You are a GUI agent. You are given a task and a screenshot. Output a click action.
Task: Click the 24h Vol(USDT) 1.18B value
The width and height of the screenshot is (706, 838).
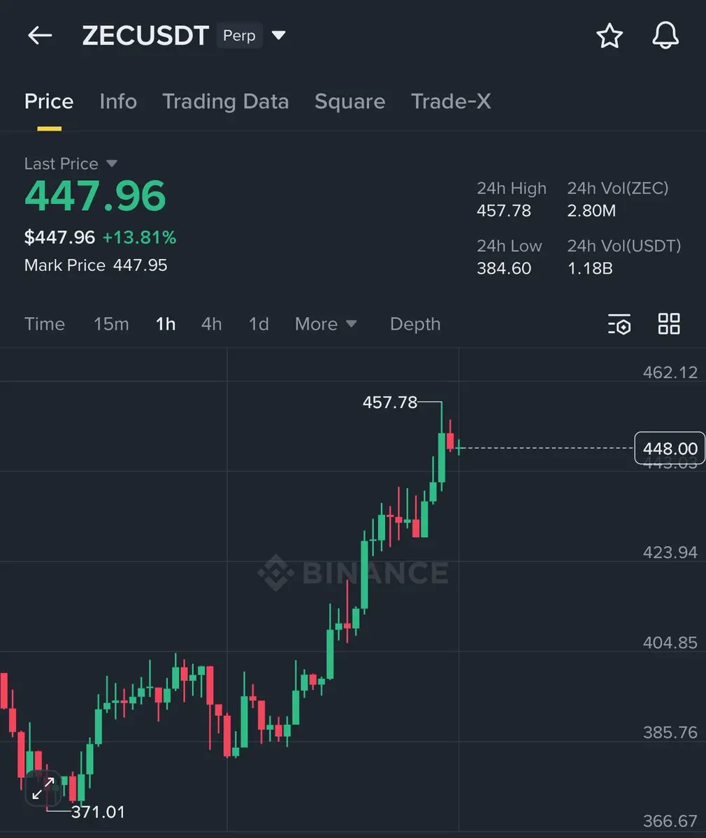pos(590,268)
